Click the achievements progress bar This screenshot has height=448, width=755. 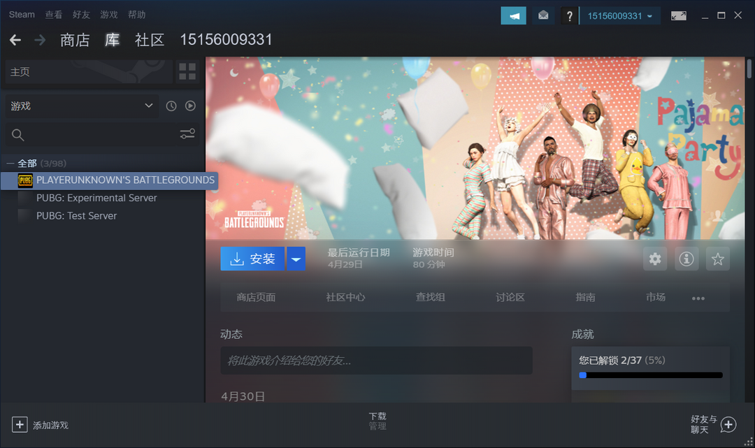click(651, 375)
